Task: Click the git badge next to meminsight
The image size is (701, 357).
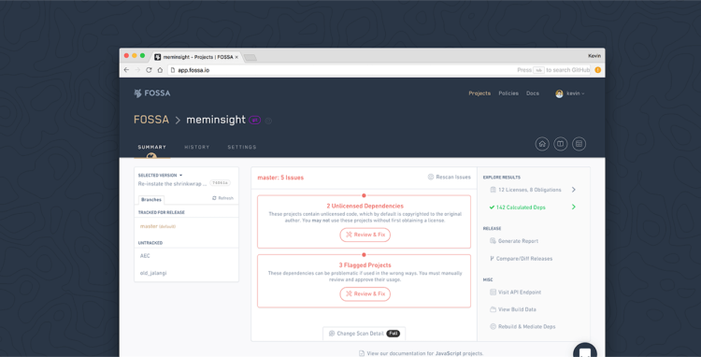Action: 255,120
